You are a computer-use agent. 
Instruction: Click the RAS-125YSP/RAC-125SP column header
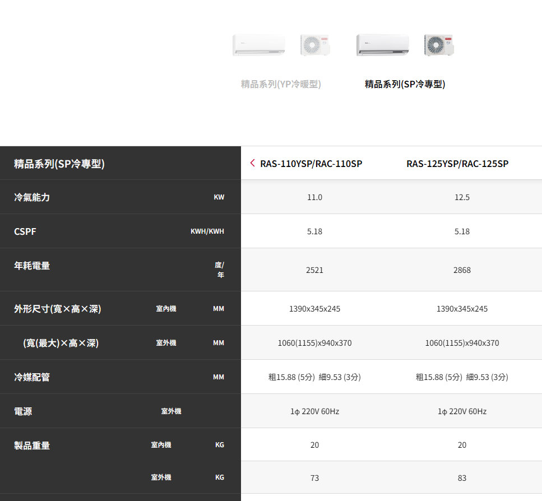click(457, 164)
